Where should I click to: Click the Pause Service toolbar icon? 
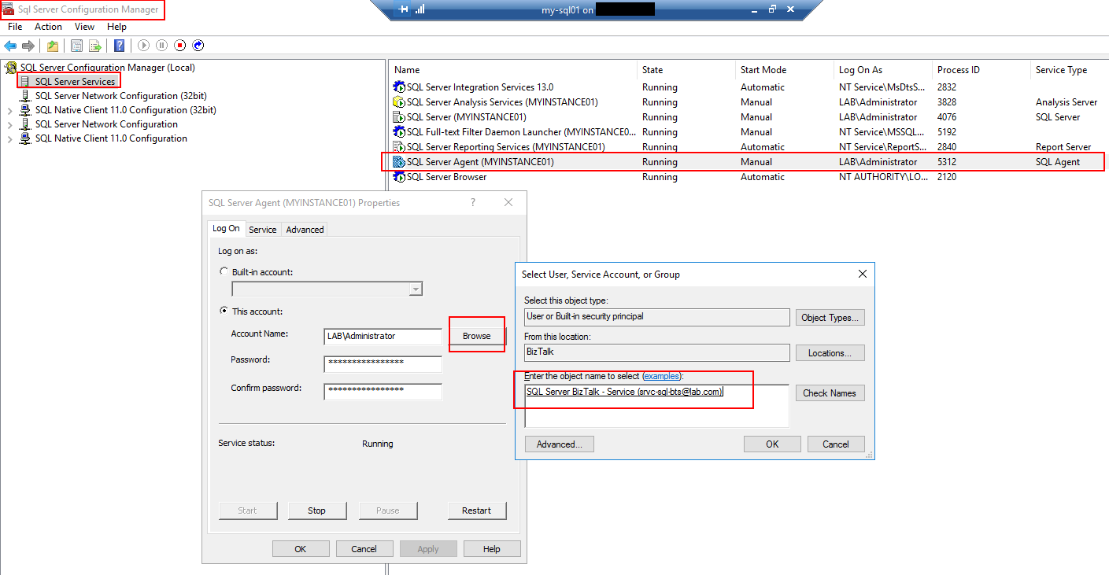161,46
